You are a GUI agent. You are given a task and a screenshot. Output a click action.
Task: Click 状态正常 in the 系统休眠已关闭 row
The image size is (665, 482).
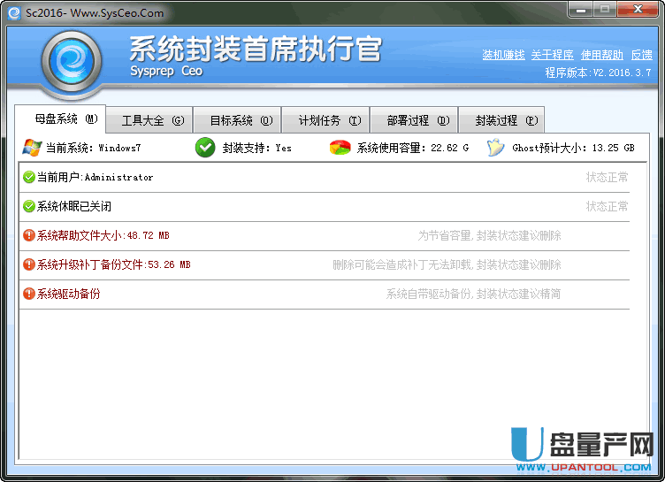click(607, 206)
